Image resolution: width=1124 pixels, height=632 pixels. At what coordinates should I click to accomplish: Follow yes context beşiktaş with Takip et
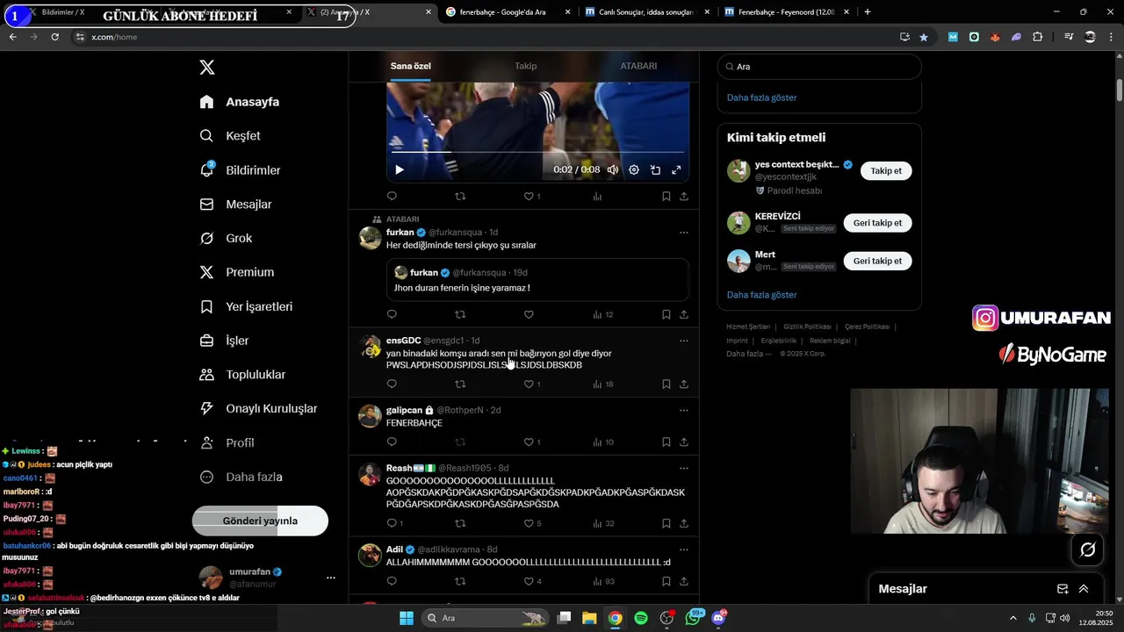click(x=886, y=171)
